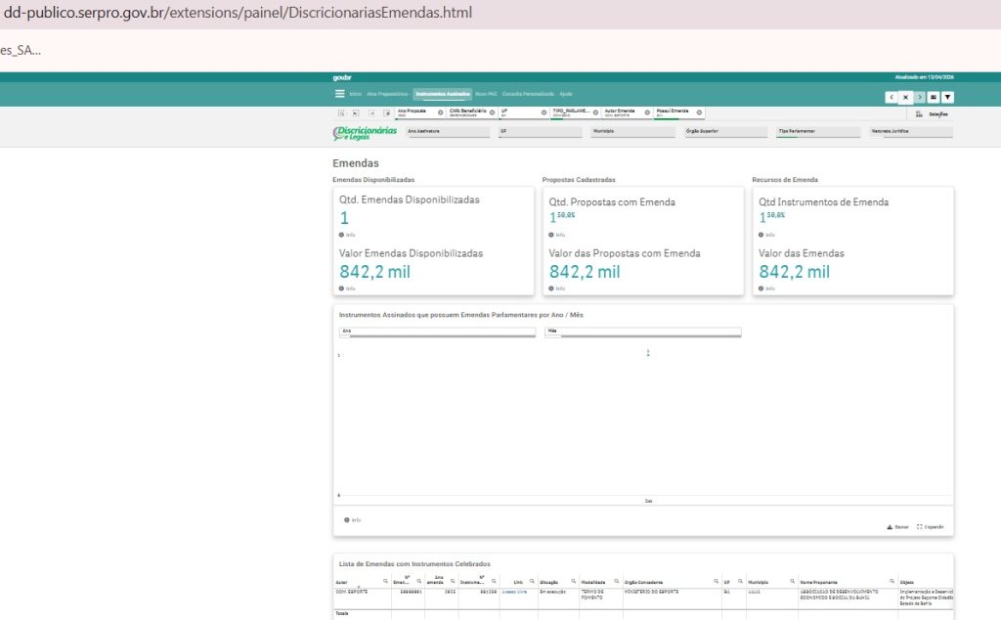Click the Ano filter bar above chart
Image resolution: width=1001 pixels, height=620 pixels.
click(x=435, y=332)
